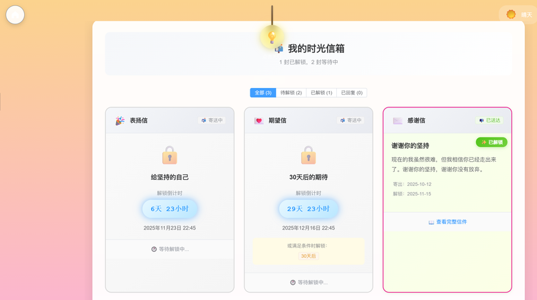The height and width of the screenshot is (300, 537).
Task: Open the 查看完整信件 link
Action: point(448,222)
